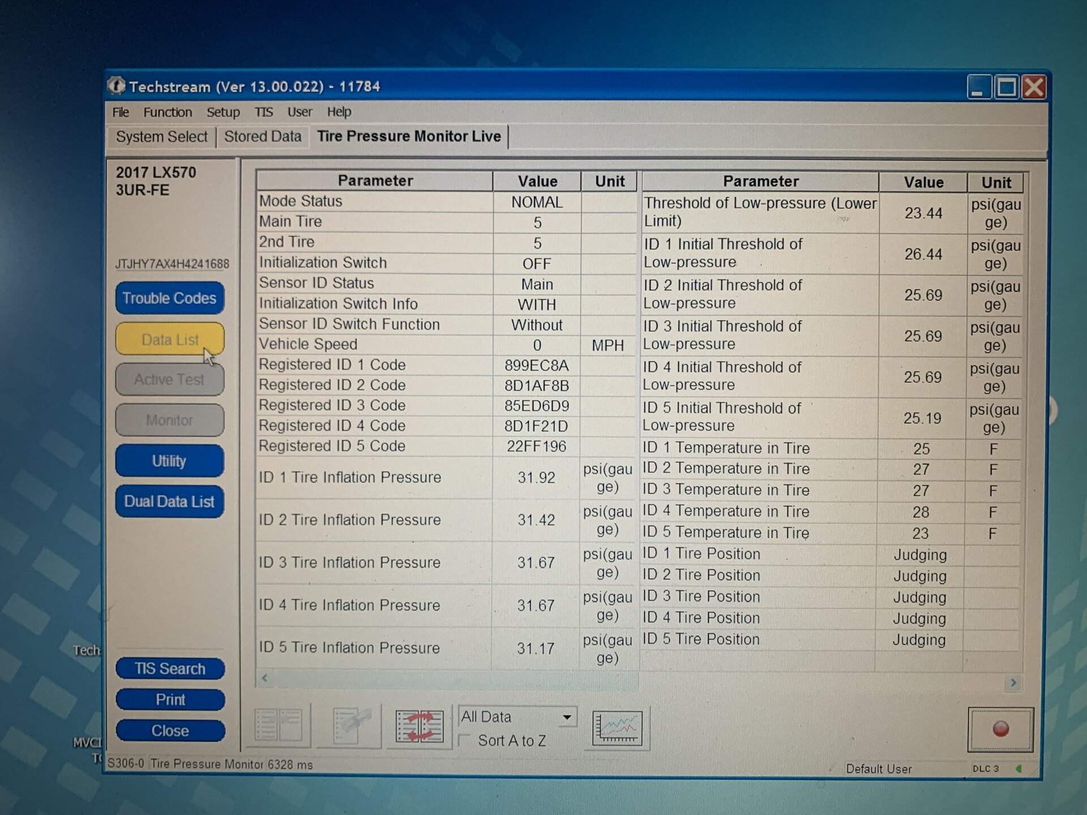This screenshot has height=815, width=1087.
Task: Select the Vehicle Speed row
Action: coord(446,345)
